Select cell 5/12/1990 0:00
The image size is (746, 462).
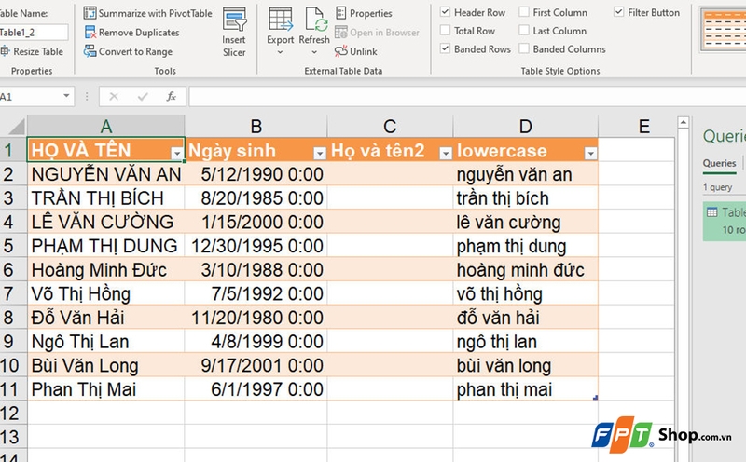pos(256,174)
